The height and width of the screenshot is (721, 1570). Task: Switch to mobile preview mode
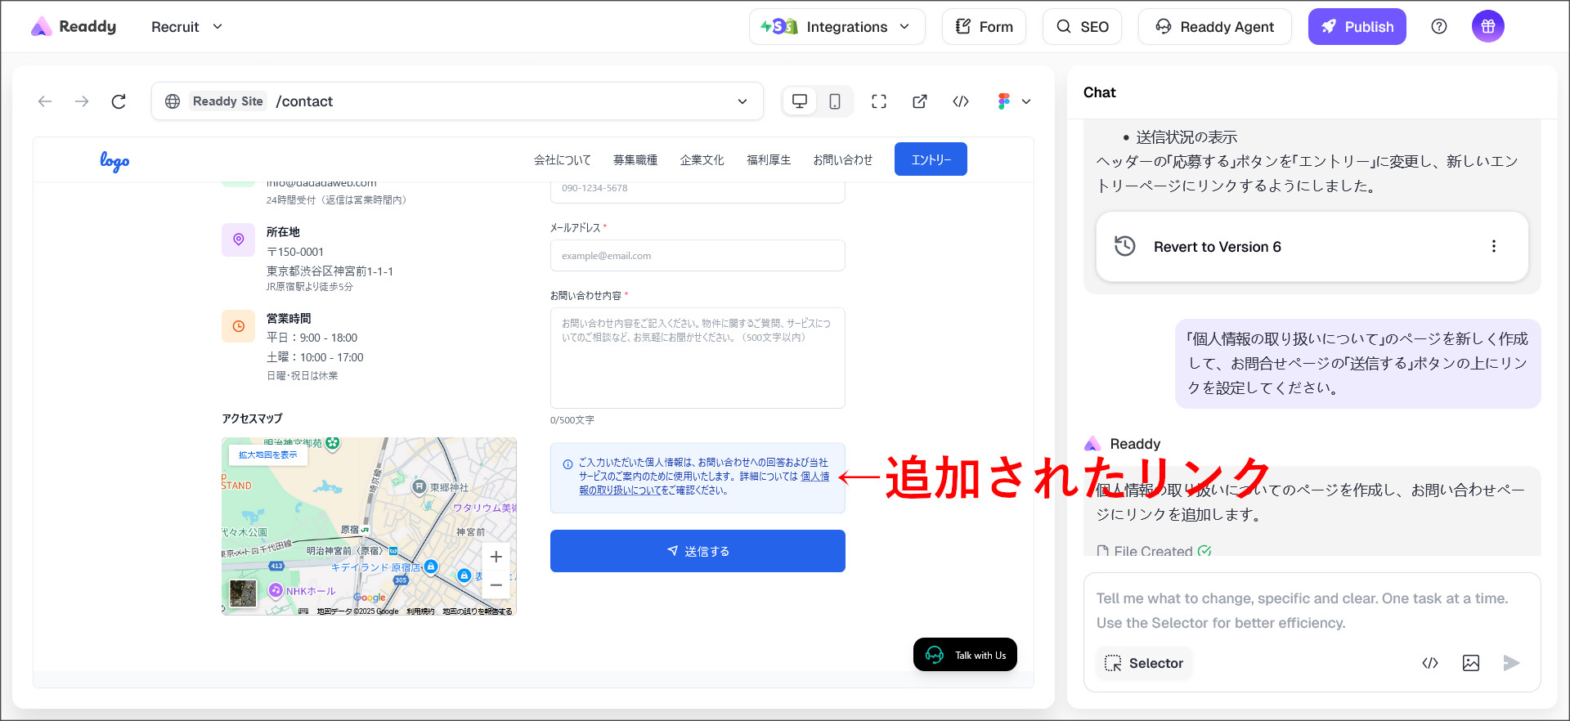pyautogui.click(x=835, y=101)
